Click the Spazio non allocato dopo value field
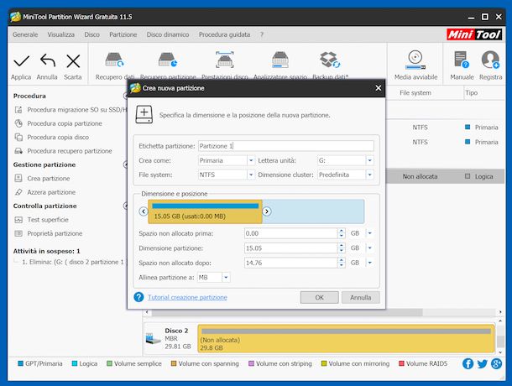The height and width of the screenshot is (386, 512). (290, 263)
